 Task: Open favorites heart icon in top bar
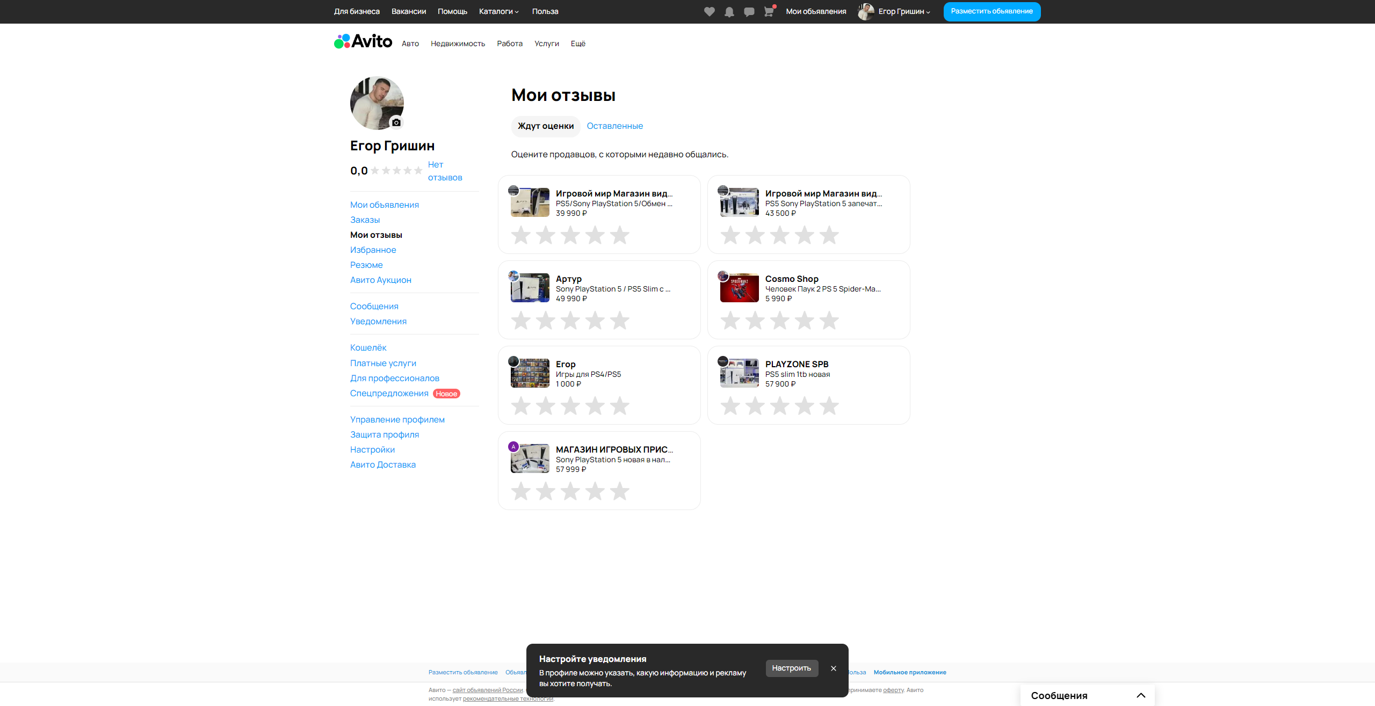(x=709, y=12)
